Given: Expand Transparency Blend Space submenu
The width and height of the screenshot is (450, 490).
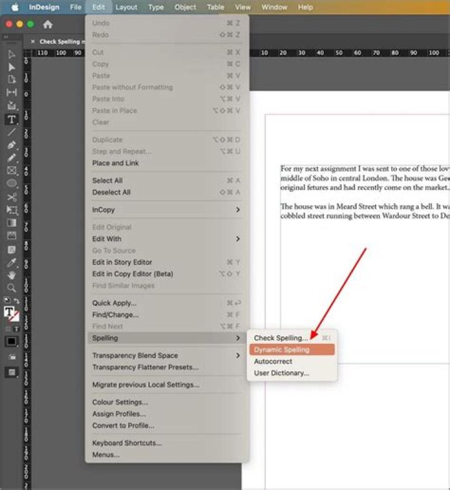Looking at the screenshot, I should [167, 355].
